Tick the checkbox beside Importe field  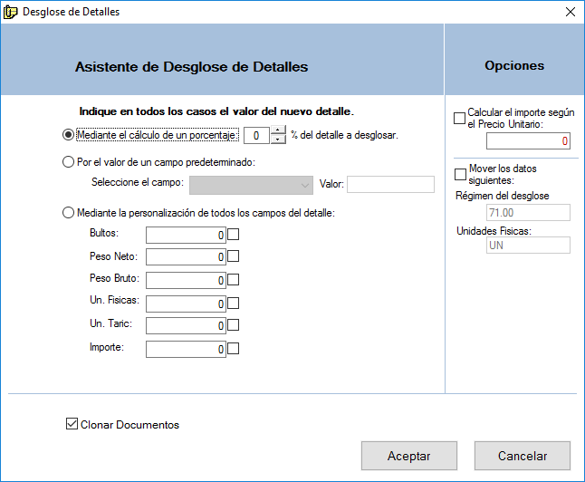(x=233, y=348)
